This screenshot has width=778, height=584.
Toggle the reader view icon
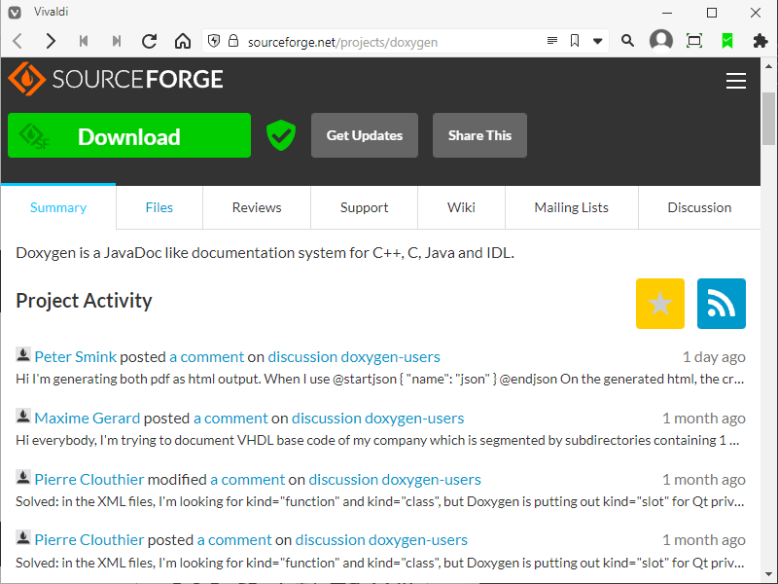[x=552, y=41]
